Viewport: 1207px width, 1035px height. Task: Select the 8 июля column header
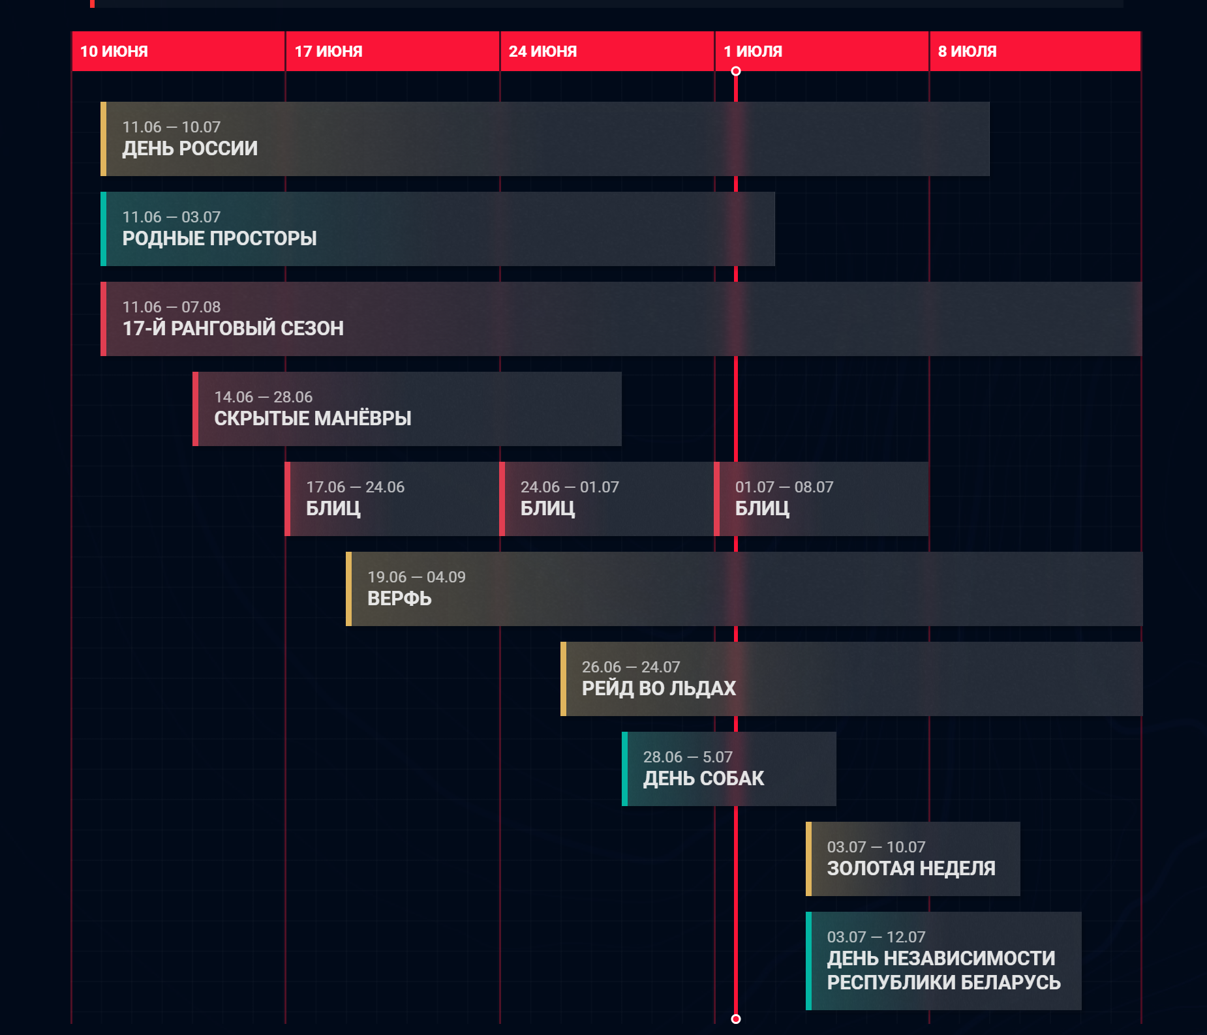tap(1035, 51)
